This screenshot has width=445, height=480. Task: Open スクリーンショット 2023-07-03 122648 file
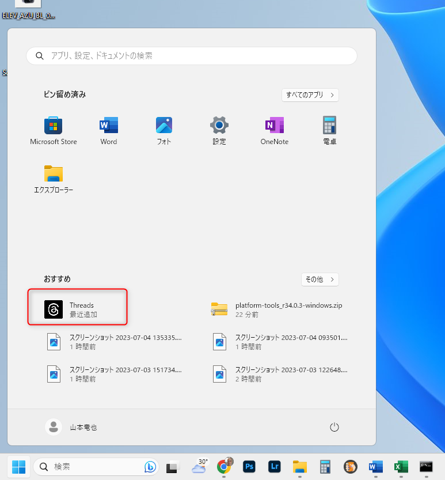tap(280, 374)
